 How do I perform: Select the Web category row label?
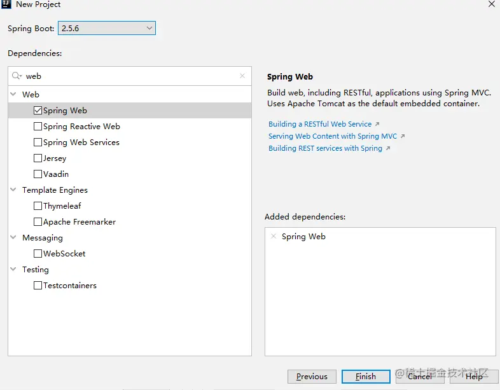point(31,94)
